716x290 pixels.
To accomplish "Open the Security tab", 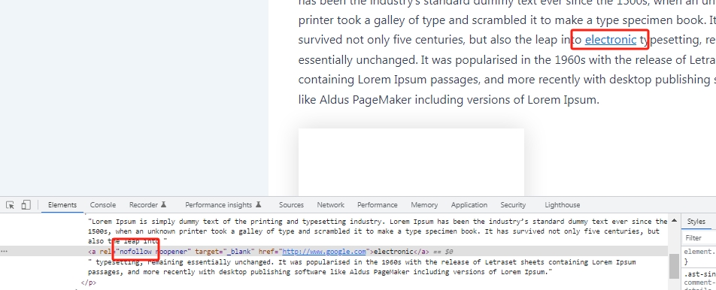I will pyautogui.click(x=513, y=205).
